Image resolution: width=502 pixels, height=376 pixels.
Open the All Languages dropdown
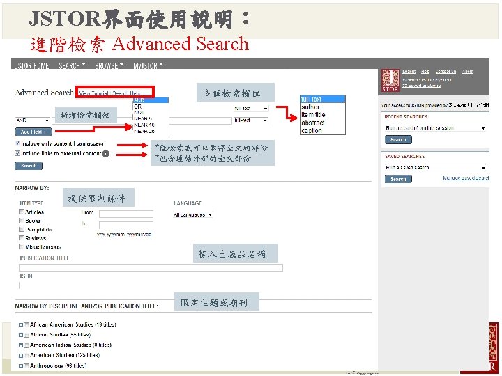(193, 215)
